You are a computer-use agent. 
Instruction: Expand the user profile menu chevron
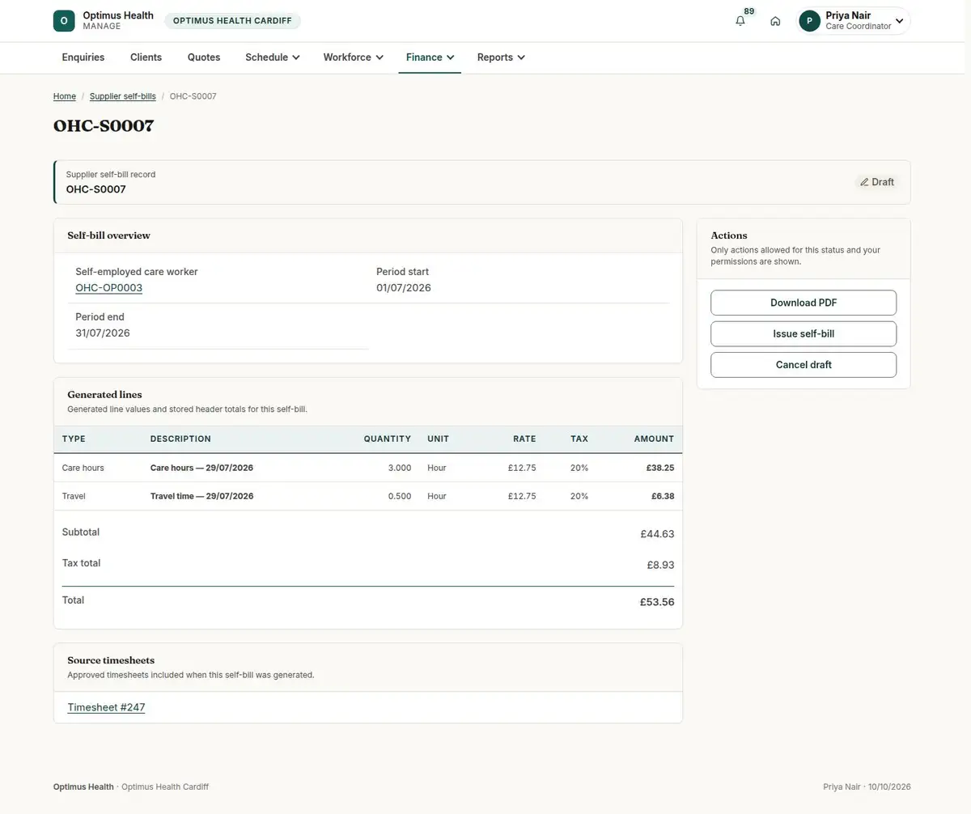[x=899, y=21]
